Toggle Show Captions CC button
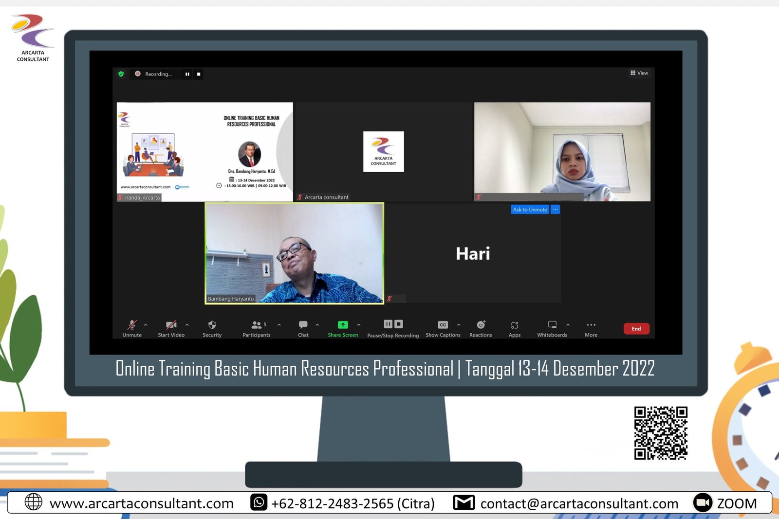The height and width of the screenshot is (519, 779). [x=443, y=325]
